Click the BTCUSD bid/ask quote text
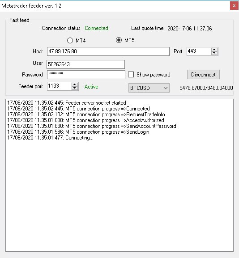The image size is (239, 258). click(206, 88)
